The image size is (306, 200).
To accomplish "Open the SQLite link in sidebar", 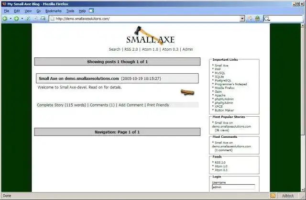I will click(x=219, y=77).
